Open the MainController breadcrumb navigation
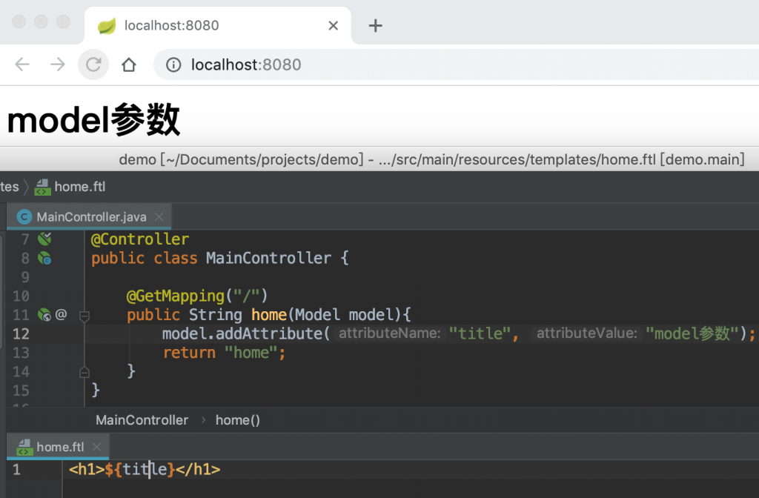The height and width of the screenshot is (498, 759). 142,419
